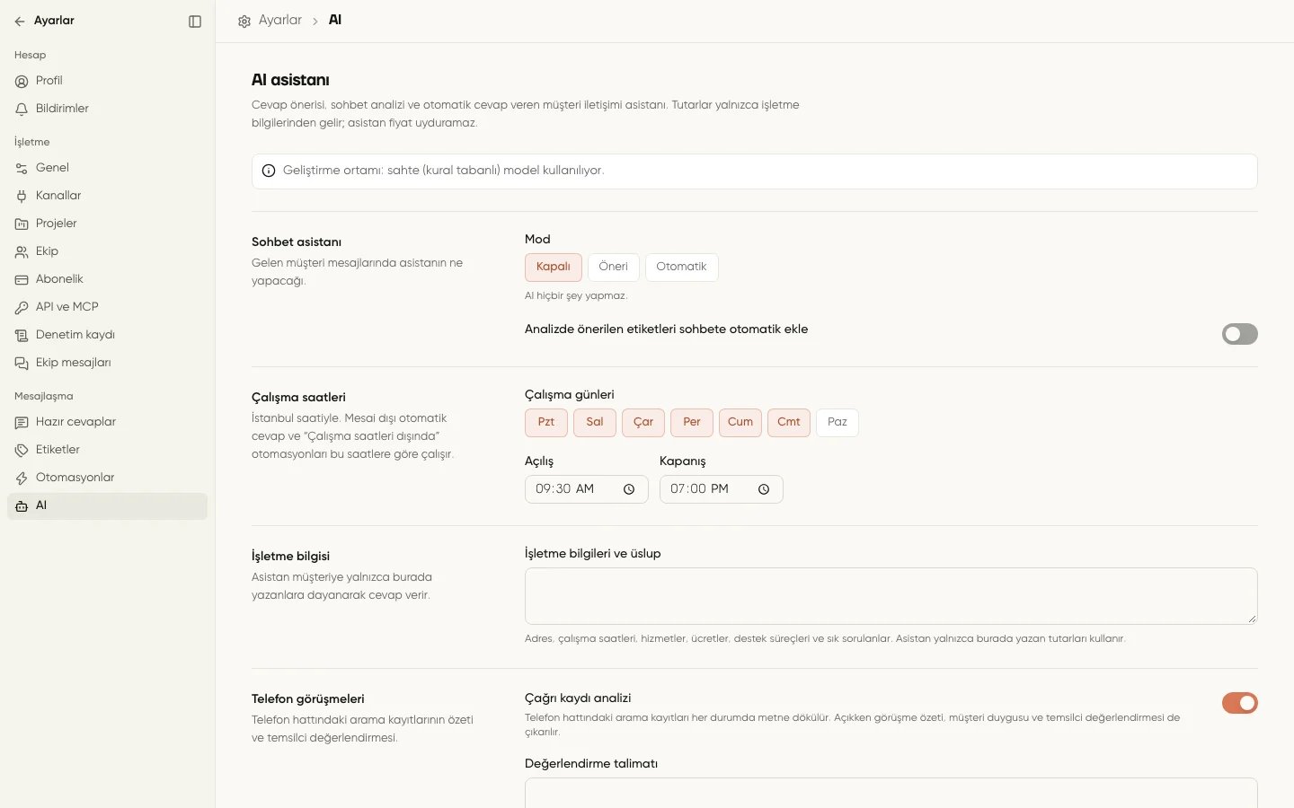Click the back arrow next to Ayarlar

(20, 22)
